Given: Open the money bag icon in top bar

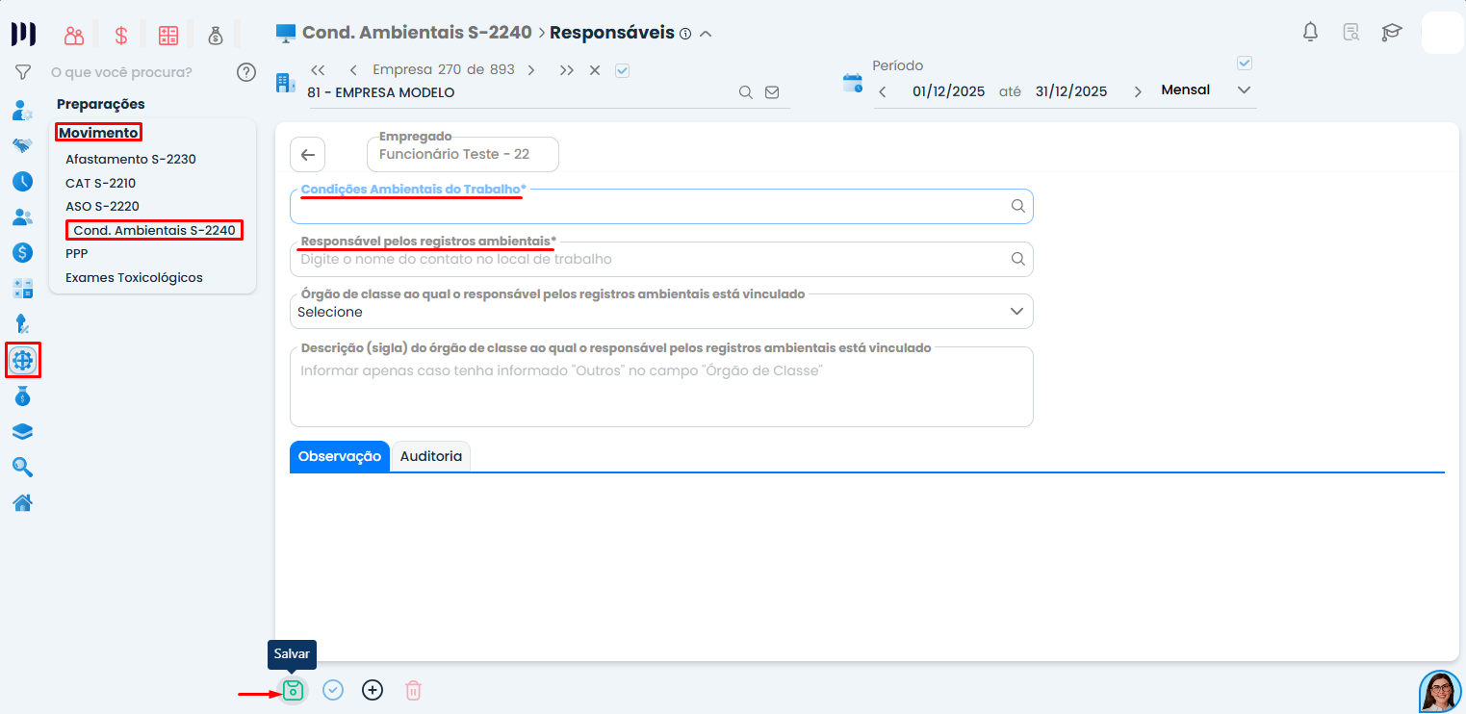Looking at the screenshot, I should 216,36.
